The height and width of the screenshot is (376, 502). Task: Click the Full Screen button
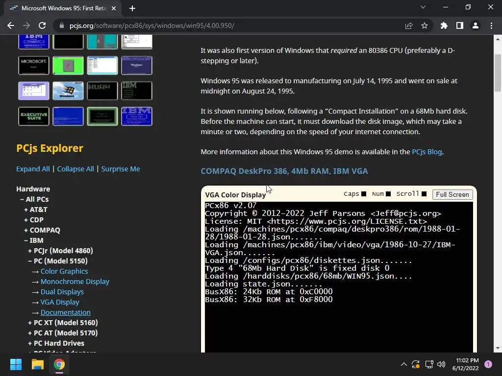452,194
